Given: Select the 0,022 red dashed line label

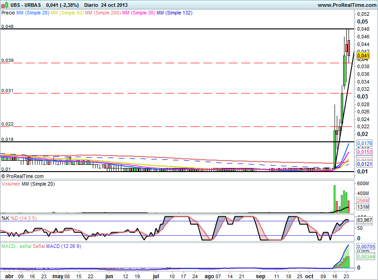Looking at the screenshot, I should click(x=7, y=124).
